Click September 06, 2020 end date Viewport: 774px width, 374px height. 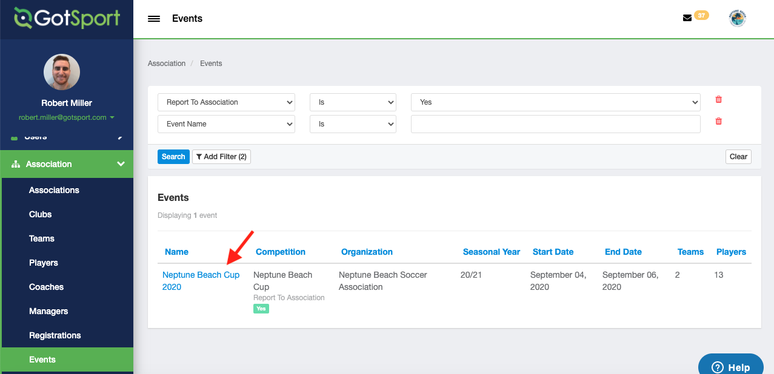coord(630,281)
